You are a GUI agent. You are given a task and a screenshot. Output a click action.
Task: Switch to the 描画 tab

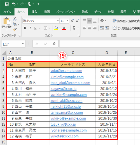(47, 12)
